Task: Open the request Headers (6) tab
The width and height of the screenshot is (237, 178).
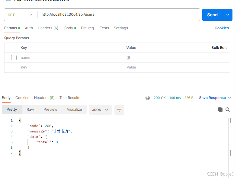Action: click(x=48, y=28)
